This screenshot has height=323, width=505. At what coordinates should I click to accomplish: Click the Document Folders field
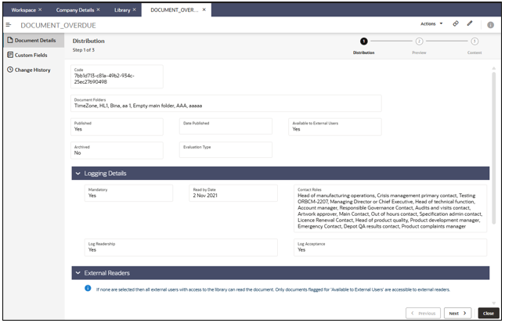tap(226, 103)
